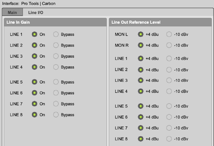The width and height of the screenshot is (214, 146).
Task: Switch LINE 3 output to -10 dBV
Action: pos(169,80)
